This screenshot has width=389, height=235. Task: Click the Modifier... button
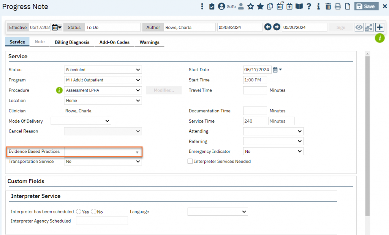(x=164, y=90)
